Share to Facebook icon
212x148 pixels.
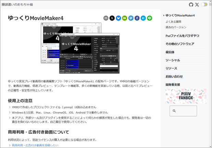tap(137, 18)
